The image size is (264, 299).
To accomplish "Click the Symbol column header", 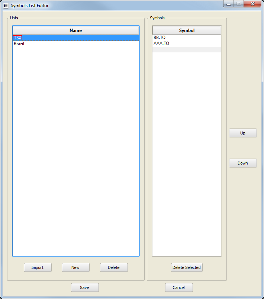I will 187,30.
